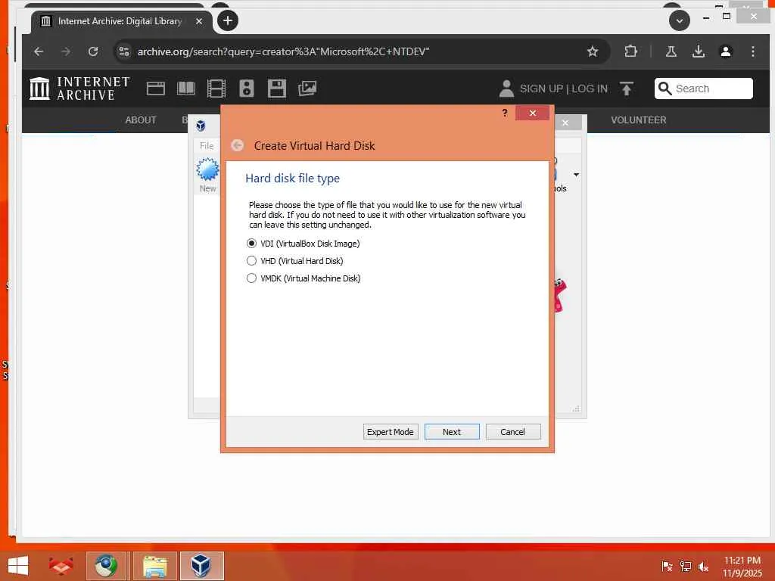The image size is (775, 581).
Task: Open the VOLUNTEER menu item
Action: 639,120
